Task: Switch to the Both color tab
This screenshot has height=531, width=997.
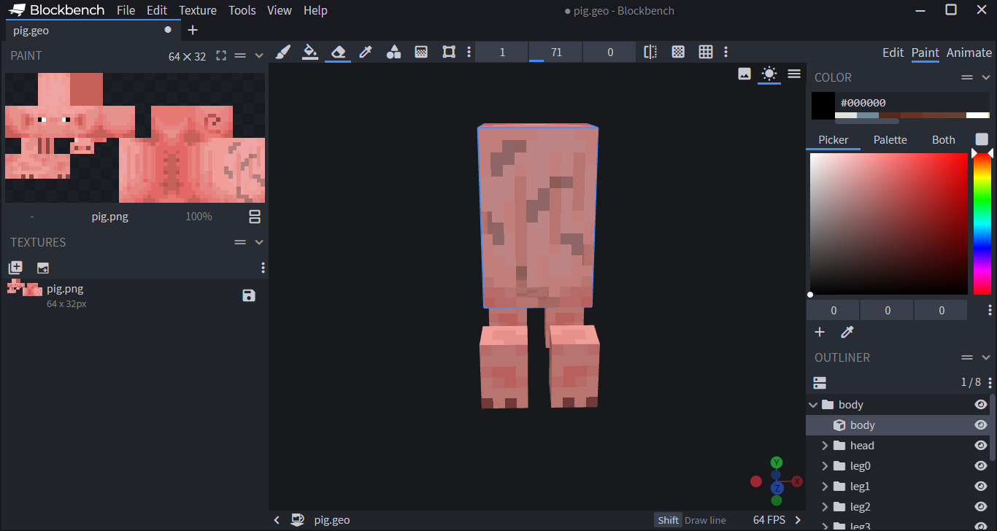Action: 944,140
